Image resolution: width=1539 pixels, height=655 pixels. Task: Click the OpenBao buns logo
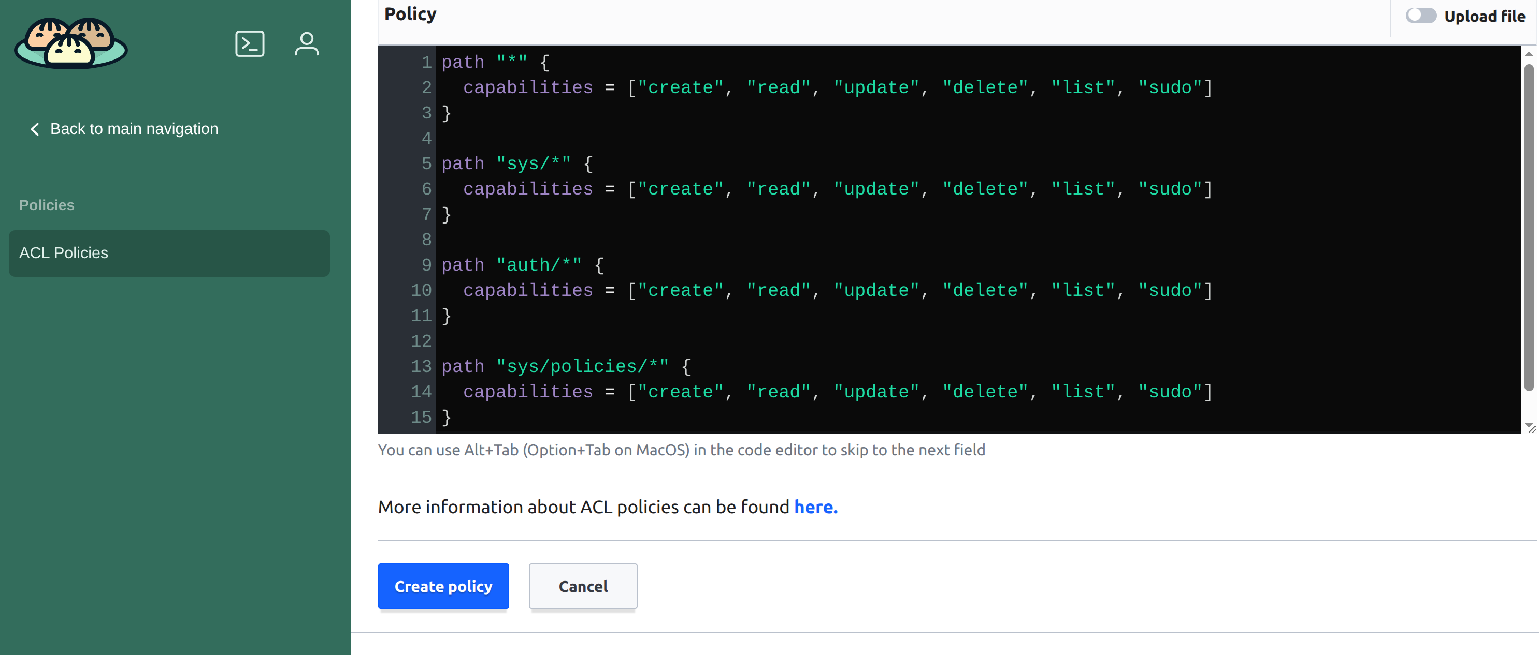(71, 43)
